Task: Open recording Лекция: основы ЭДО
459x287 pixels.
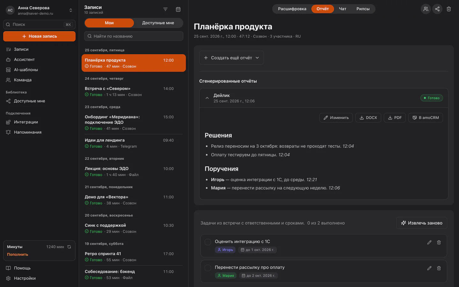Action: click(134, 172)
